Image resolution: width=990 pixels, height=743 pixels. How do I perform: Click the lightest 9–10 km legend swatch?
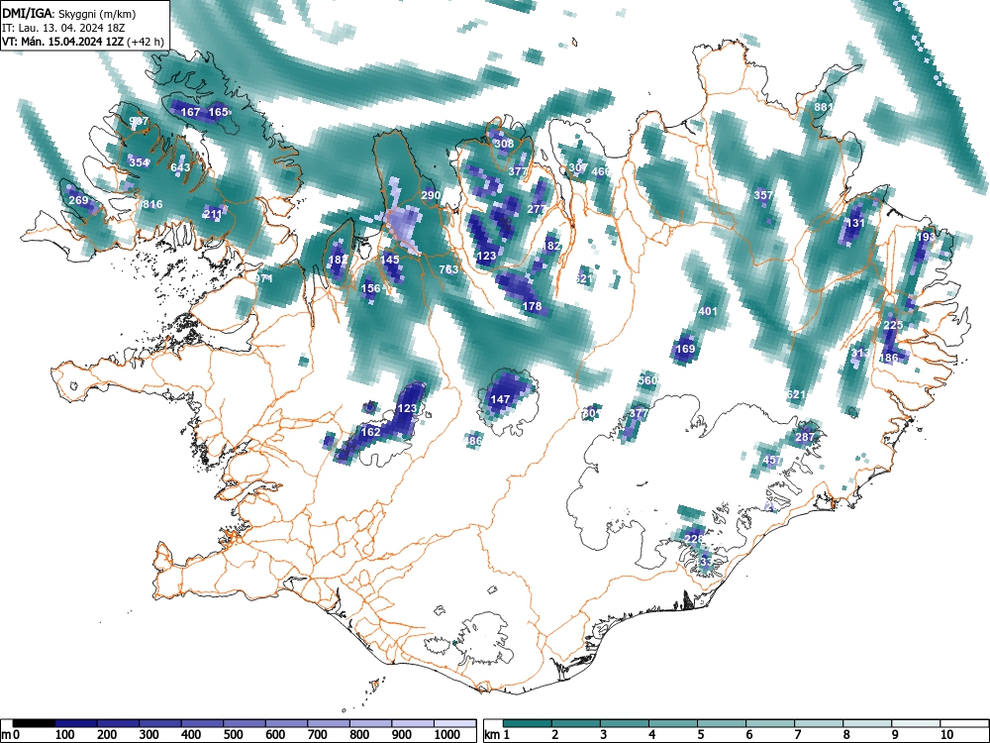click(x=916, y=723)
